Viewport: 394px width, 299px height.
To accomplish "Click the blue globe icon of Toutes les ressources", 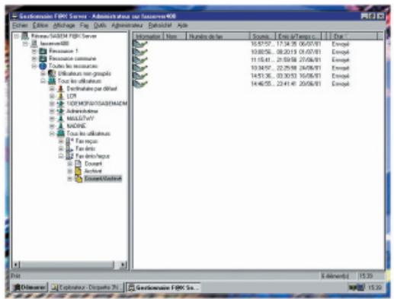I will (x=43, y=66).
